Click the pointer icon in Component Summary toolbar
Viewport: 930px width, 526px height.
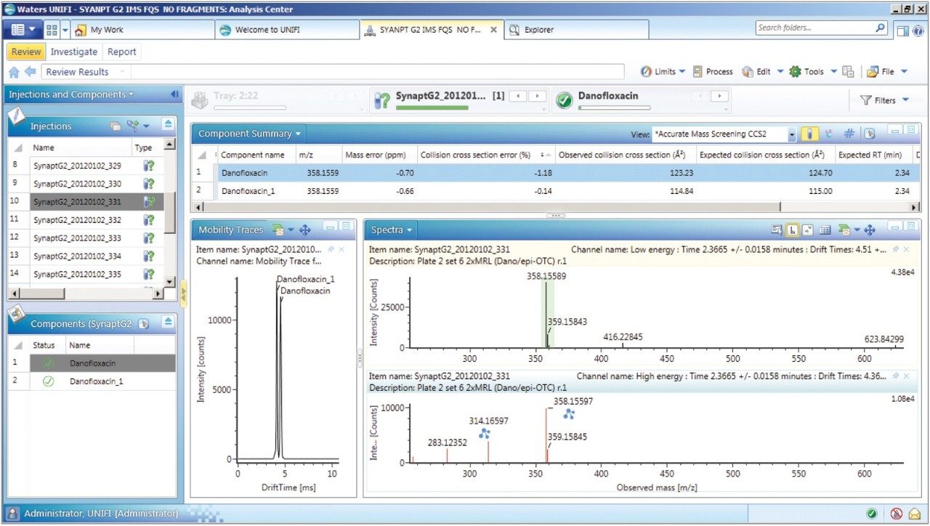click(868, 134)
